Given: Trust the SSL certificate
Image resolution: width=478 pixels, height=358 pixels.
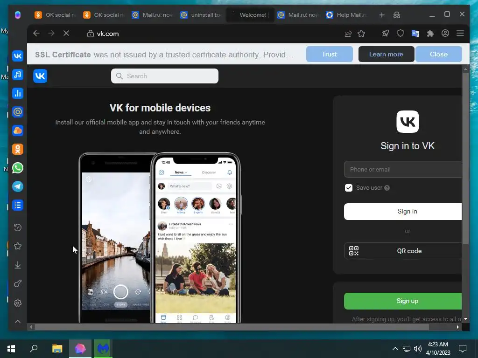Looking at the screenshot, I should pos(329,54).
